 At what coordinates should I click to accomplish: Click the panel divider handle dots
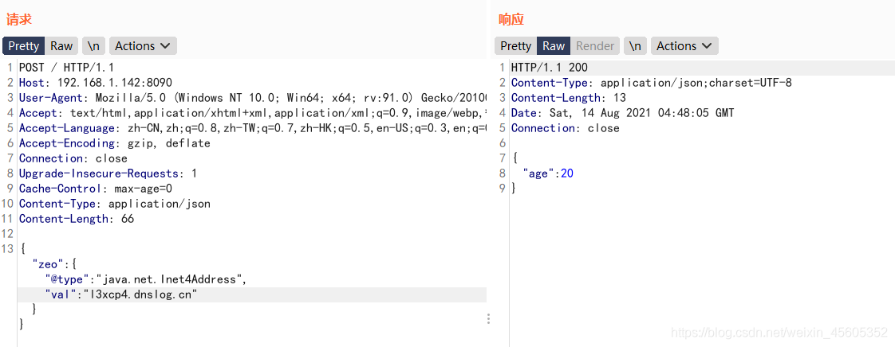coord(489,319)
